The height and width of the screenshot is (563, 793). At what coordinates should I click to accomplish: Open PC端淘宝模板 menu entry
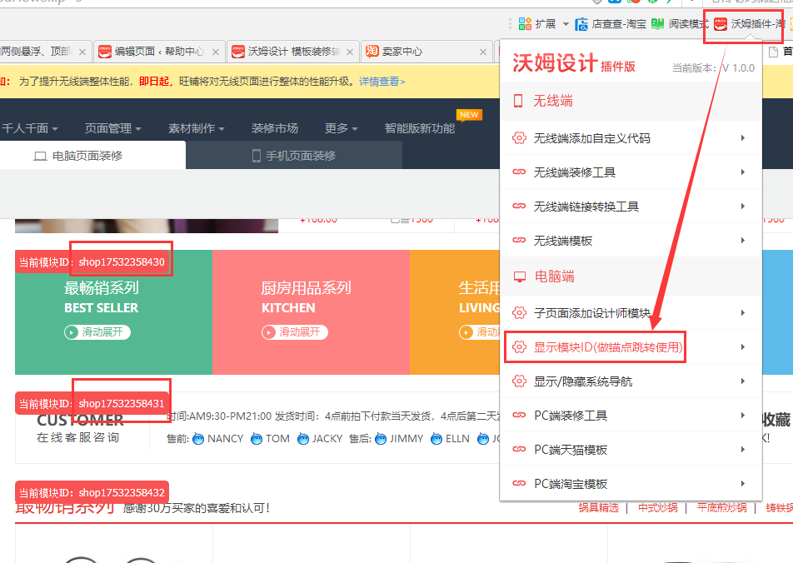[631, 484]
